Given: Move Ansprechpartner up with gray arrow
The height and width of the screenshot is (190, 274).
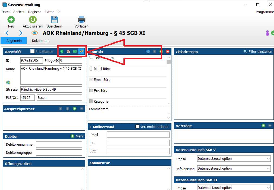Looking at the screenshot, I should pos(60,109).
